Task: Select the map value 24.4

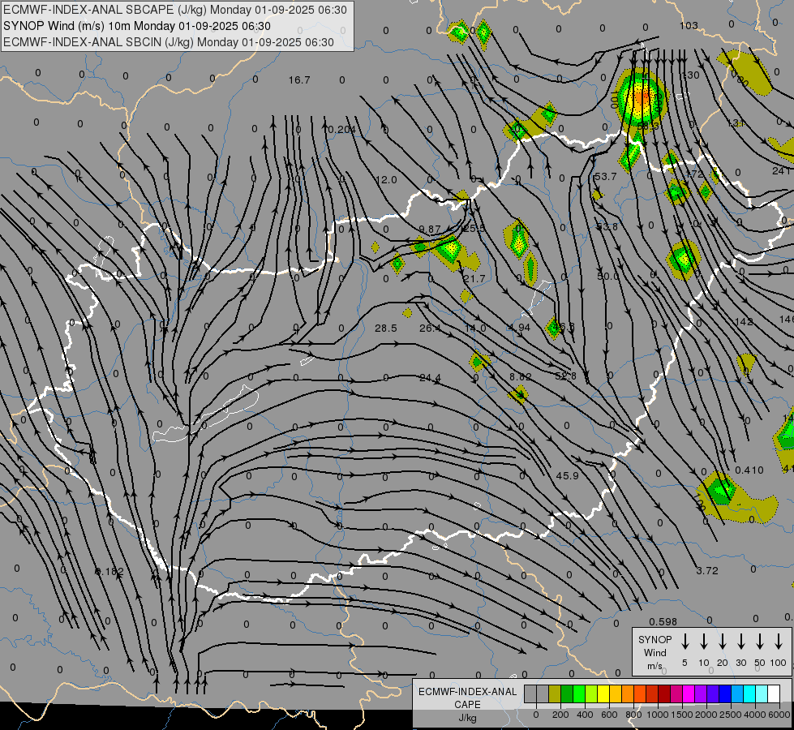Action: coord(430,377)
